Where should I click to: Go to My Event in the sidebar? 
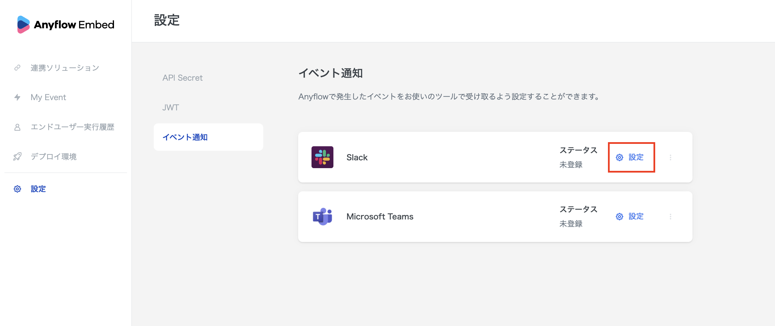48,97
